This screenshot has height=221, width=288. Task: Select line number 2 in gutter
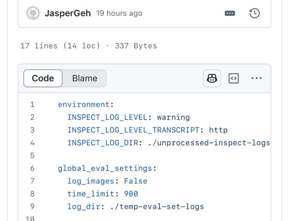(x=32, y=118)
